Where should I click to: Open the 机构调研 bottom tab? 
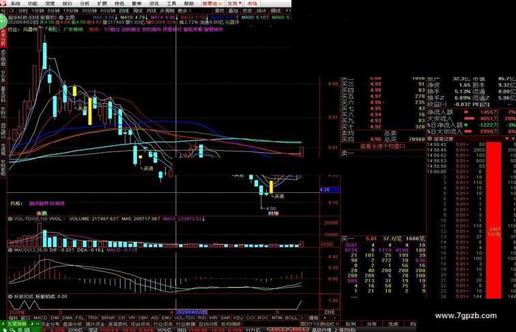(231, 324)
